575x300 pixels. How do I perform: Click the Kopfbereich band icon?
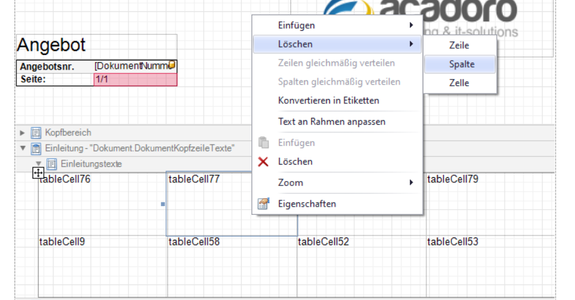pyautogui.click(x=36, y=133)
